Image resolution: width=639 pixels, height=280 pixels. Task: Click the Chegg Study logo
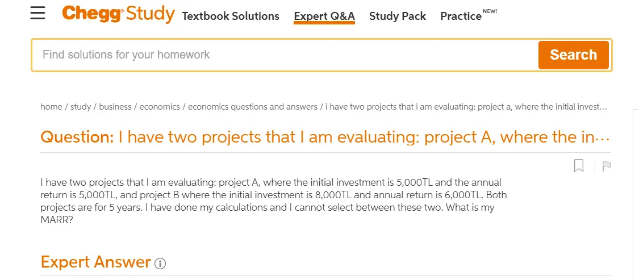point(118,14)
